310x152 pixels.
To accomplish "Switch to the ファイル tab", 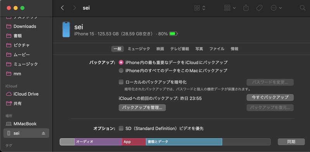I will coord(217,49).
